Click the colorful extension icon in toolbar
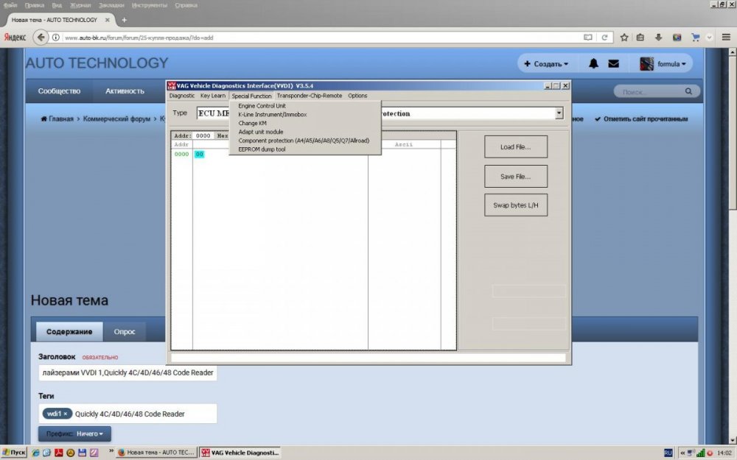 (x=677, y=38)
